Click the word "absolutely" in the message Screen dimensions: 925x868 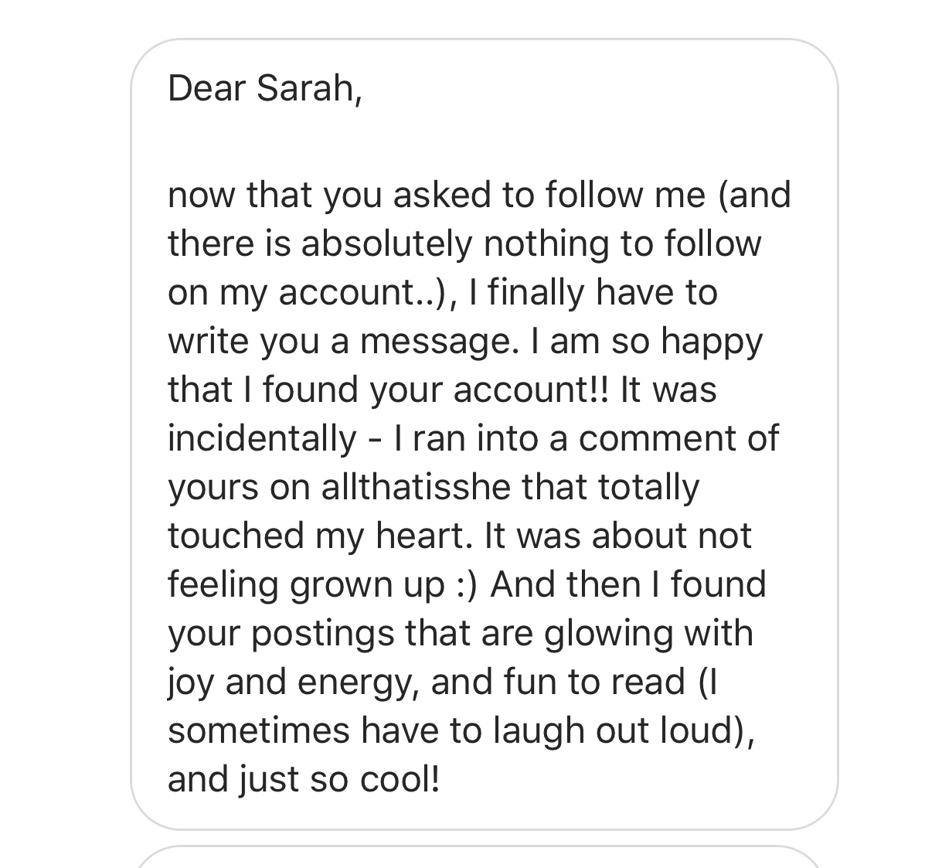[386, 243]
